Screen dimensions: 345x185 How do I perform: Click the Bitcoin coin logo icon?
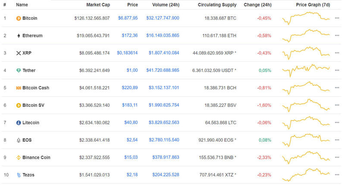click(x=18, y=18)
